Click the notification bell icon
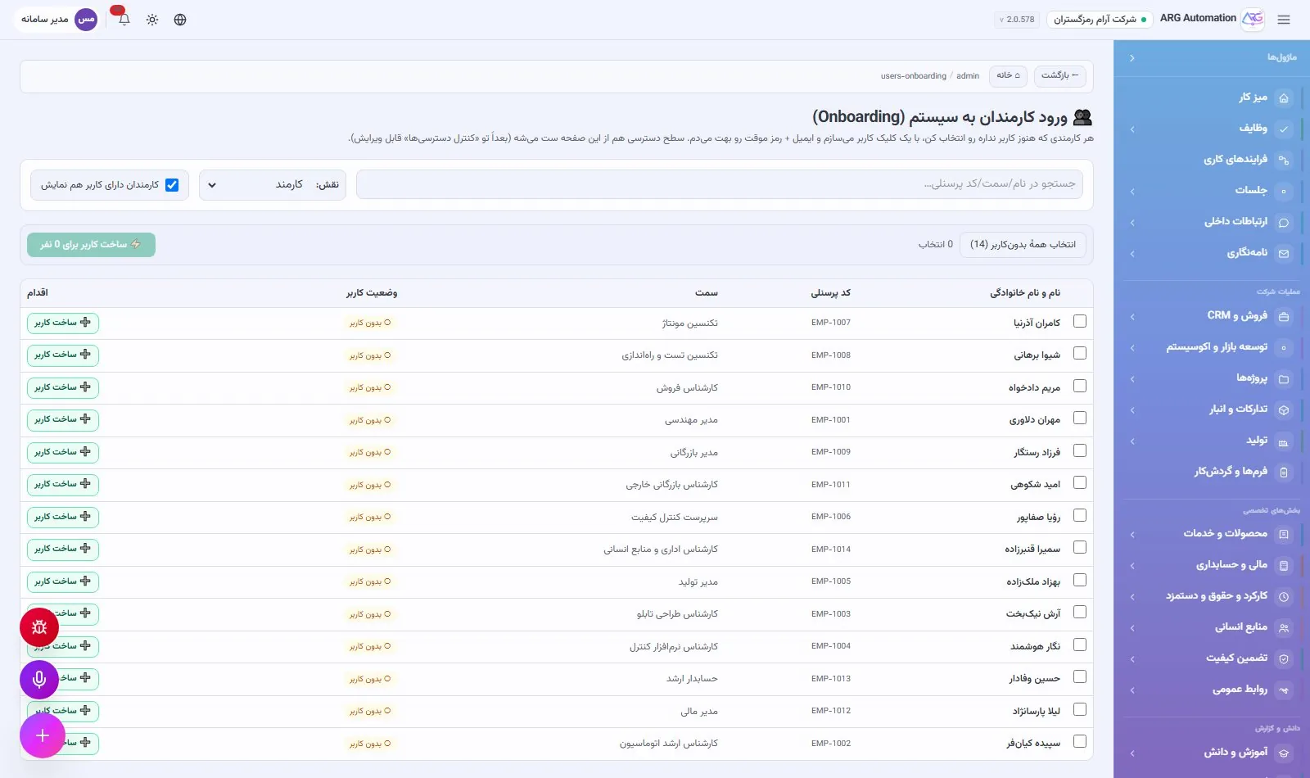The width and height of the screenshot is (1310, 778). pyautogui.click(x=124, y=20)
